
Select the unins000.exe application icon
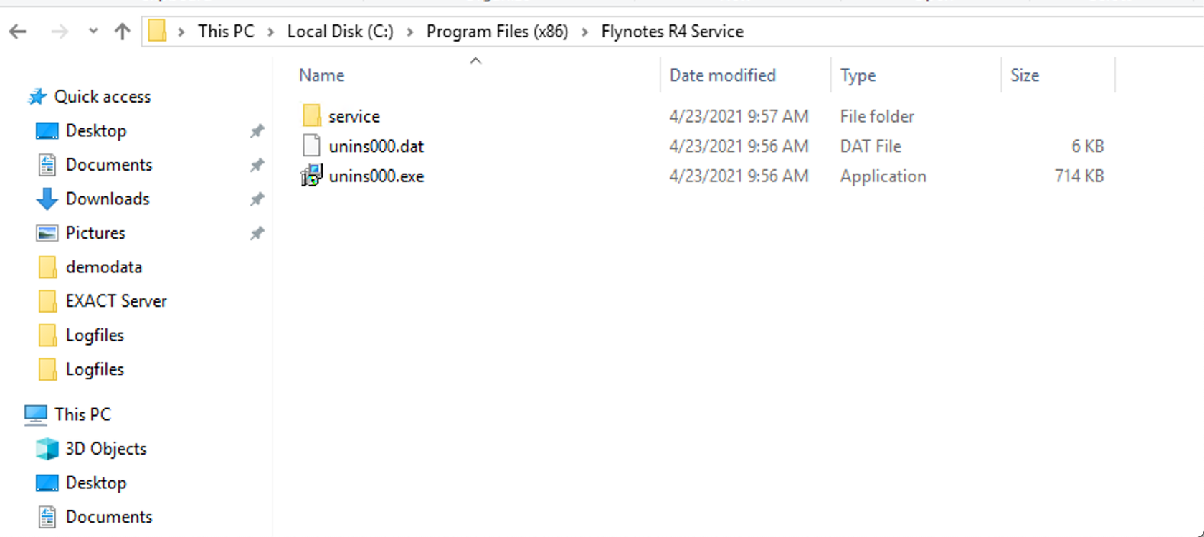click(312, 176)
